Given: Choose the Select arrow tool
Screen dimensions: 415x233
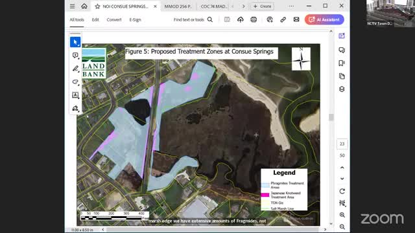Looking at the screenshot, I should coord(75,42).
